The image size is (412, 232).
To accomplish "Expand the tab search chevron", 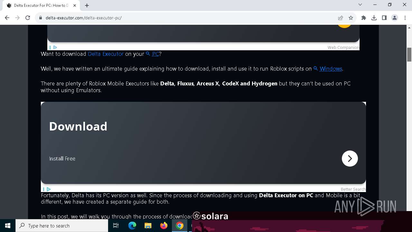I will [360, 5].
